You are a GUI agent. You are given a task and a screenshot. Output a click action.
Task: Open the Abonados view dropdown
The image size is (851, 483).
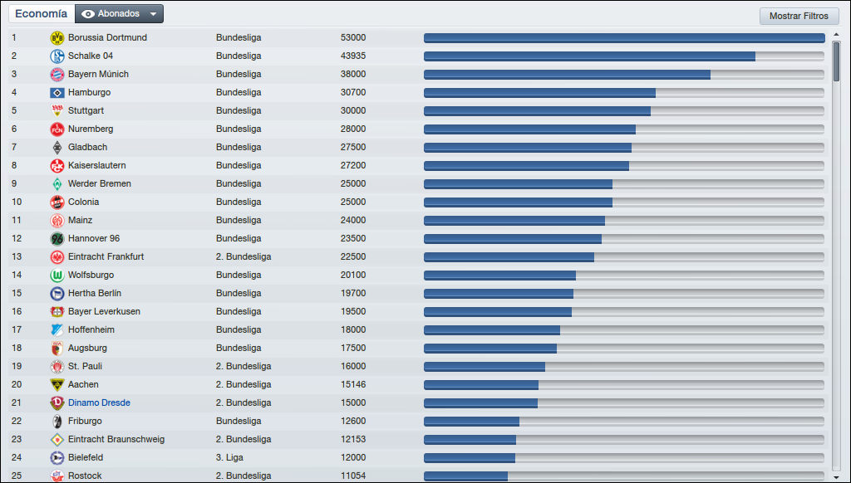119,14
